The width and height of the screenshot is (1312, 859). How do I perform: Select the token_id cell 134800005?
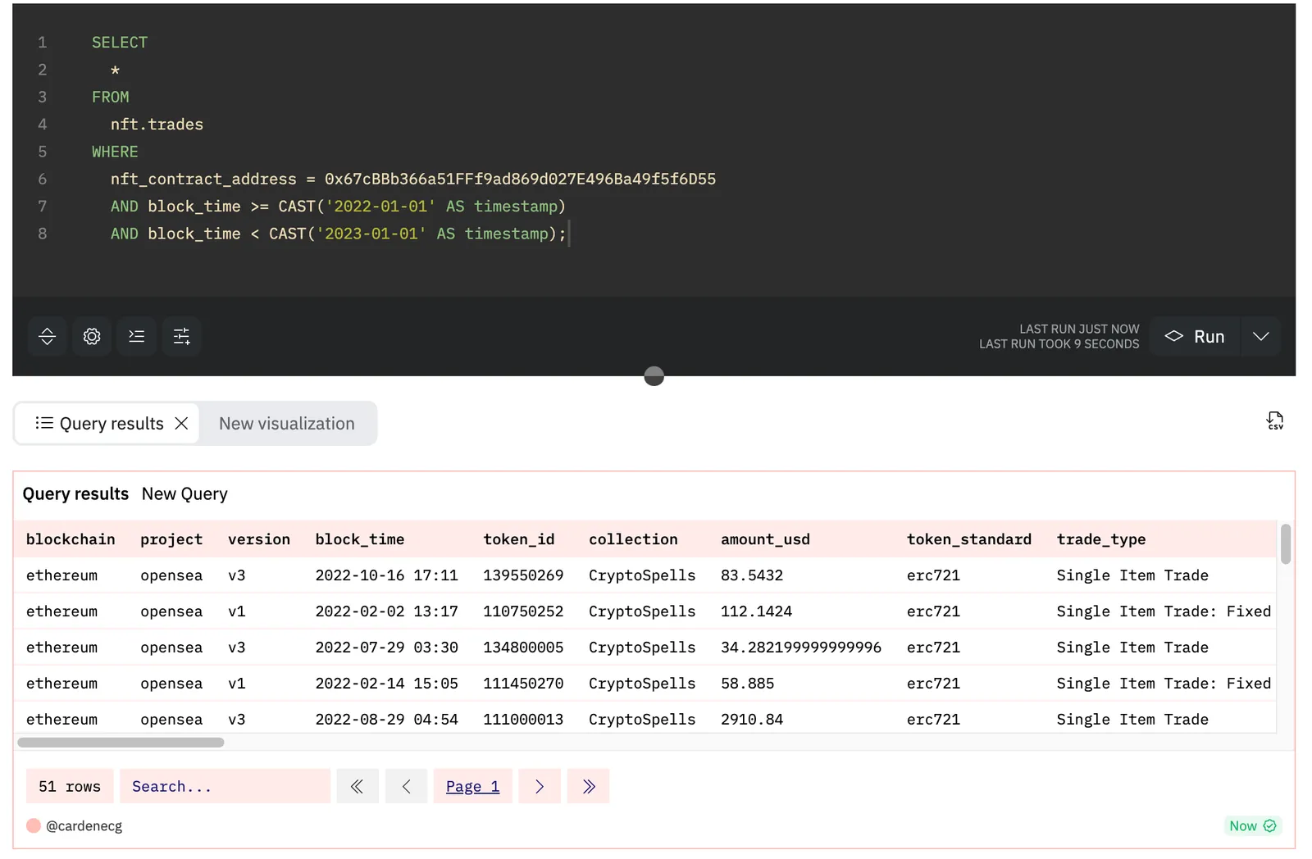523,648
